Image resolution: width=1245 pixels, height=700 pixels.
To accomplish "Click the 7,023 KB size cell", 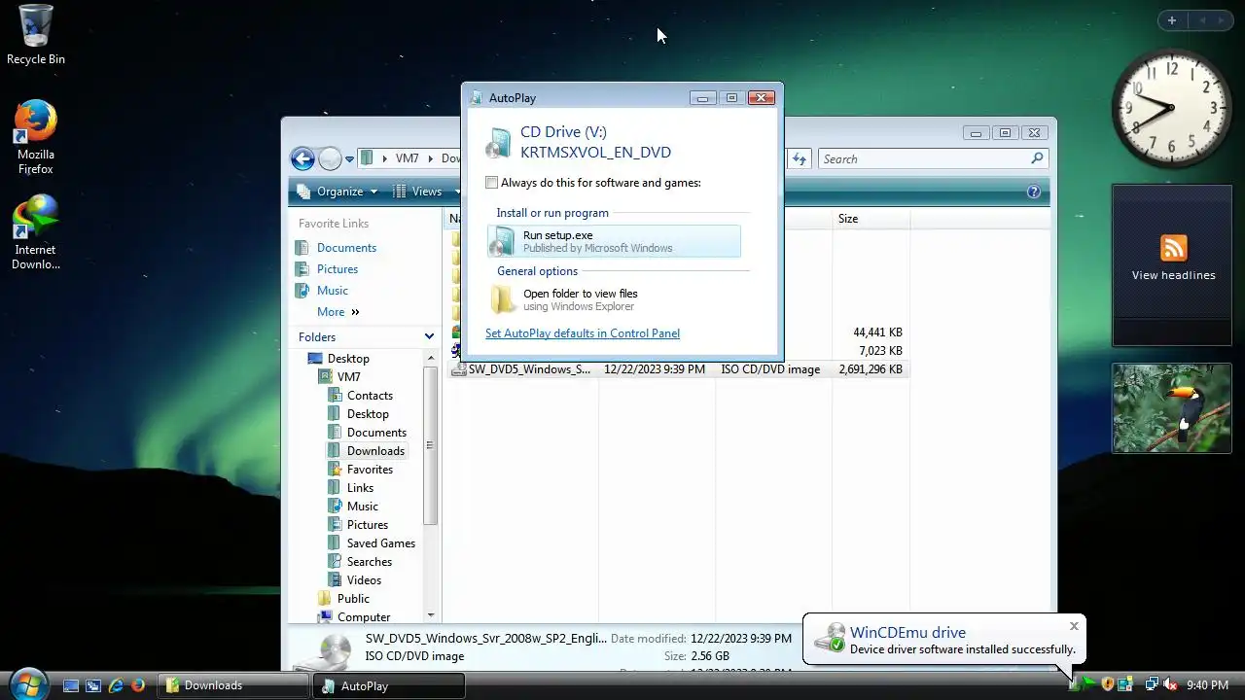I will click(880, 351).
